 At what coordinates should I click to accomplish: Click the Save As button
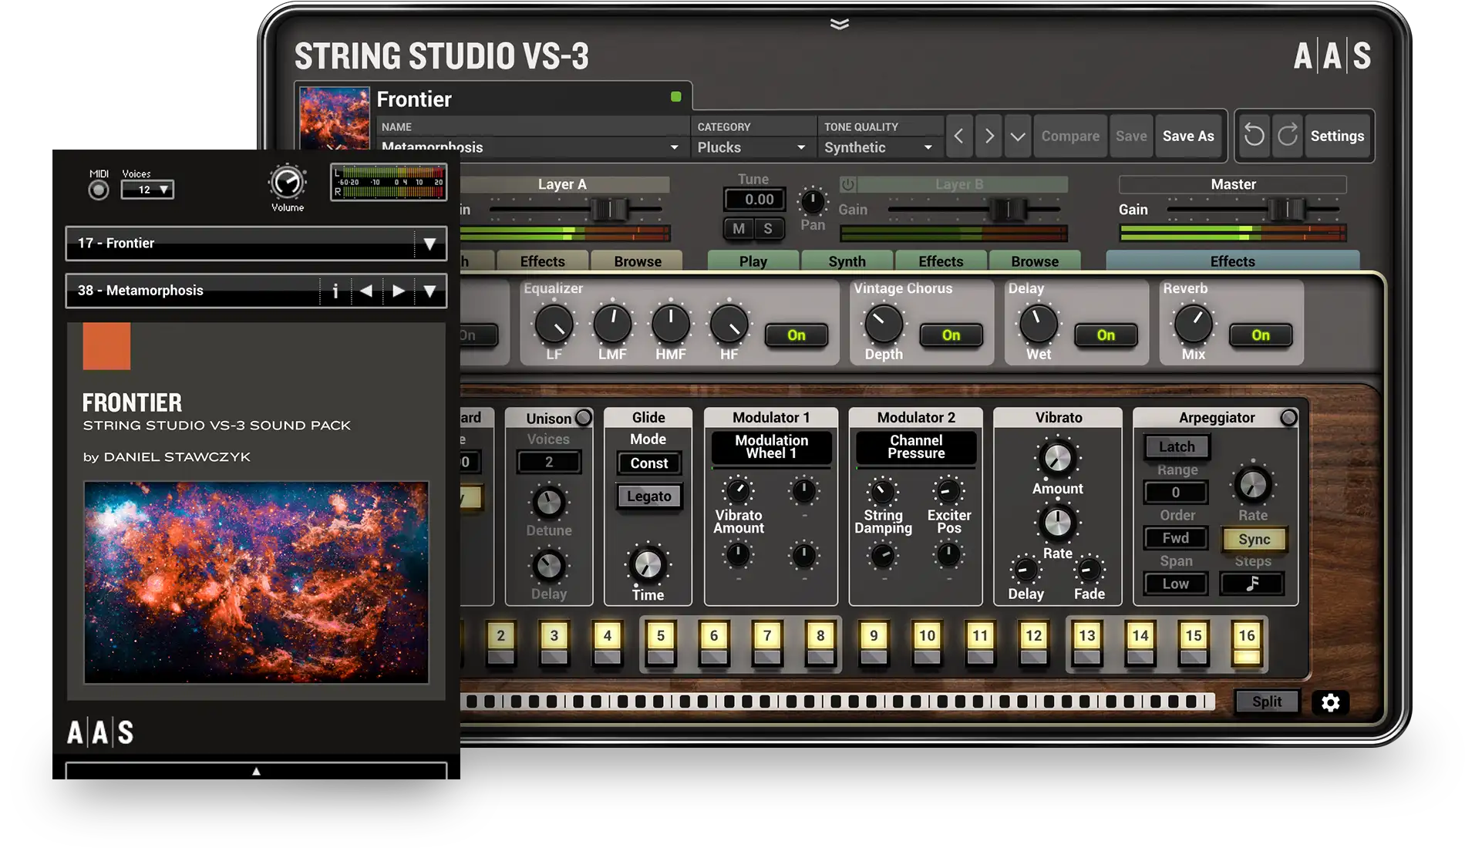[1189, 136]
